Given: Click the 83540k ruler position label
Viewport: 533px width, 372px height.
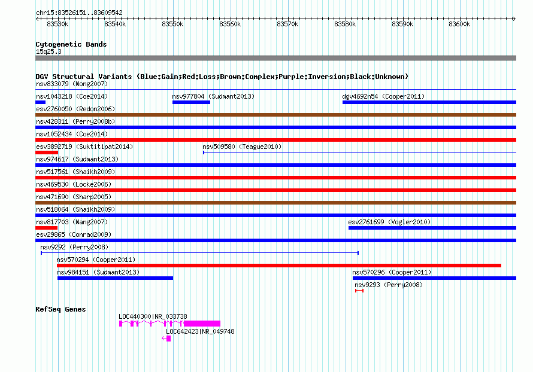Looking at the screenshot, I should (115, 24).
